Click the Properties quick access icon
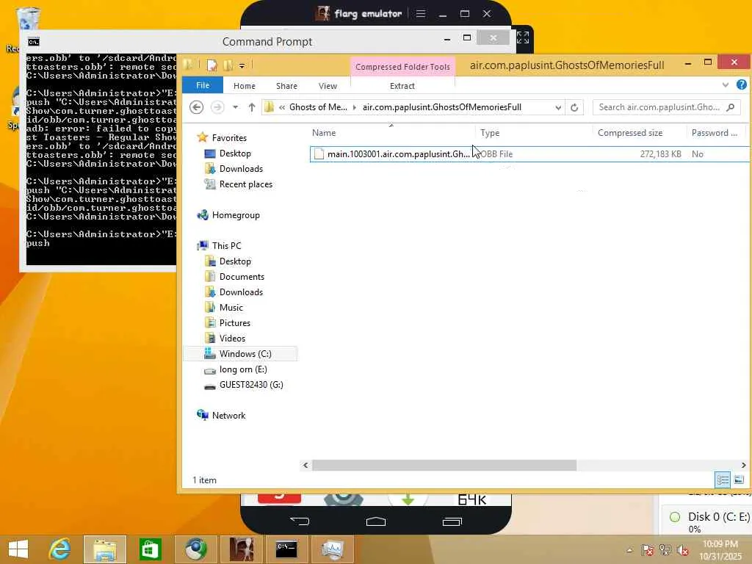 tap(212, 65)
